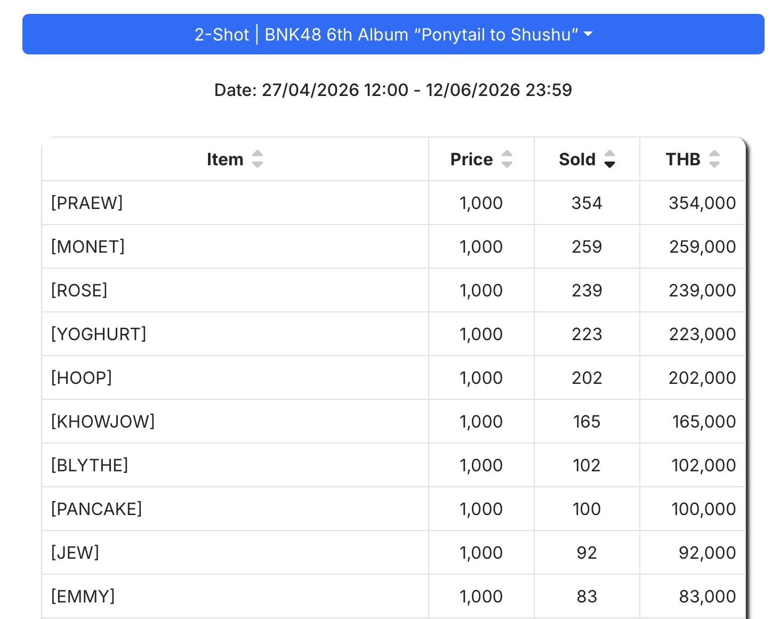Sort table by Item header
The image size is (779, 619).
tap(224, 159)
